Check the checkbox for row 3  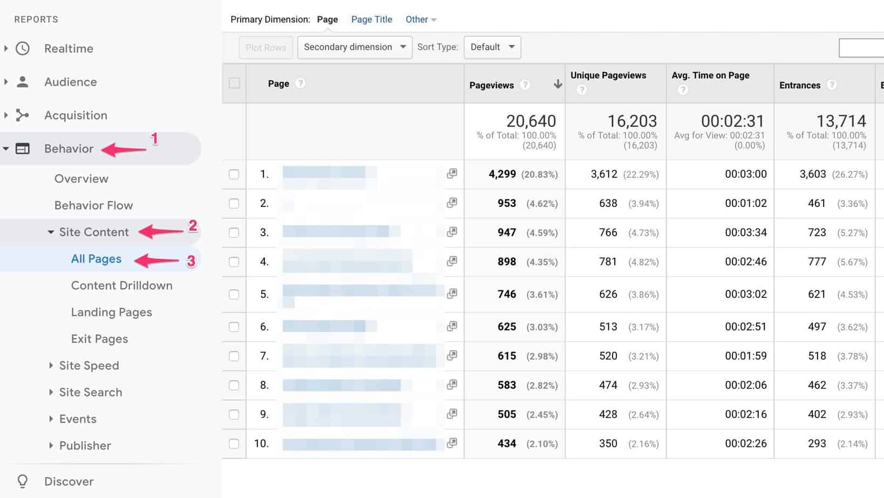[x=234, y=232]
